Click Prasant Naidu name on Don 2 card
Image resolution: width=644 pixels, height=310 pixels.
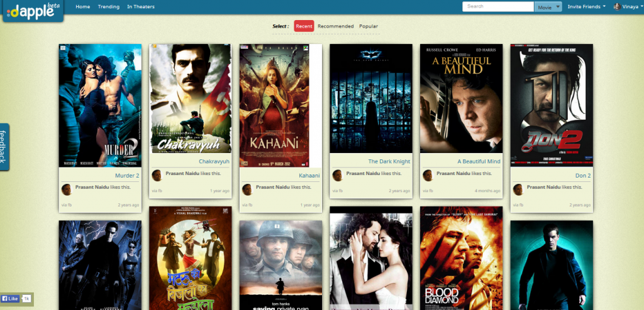(544, 187)
